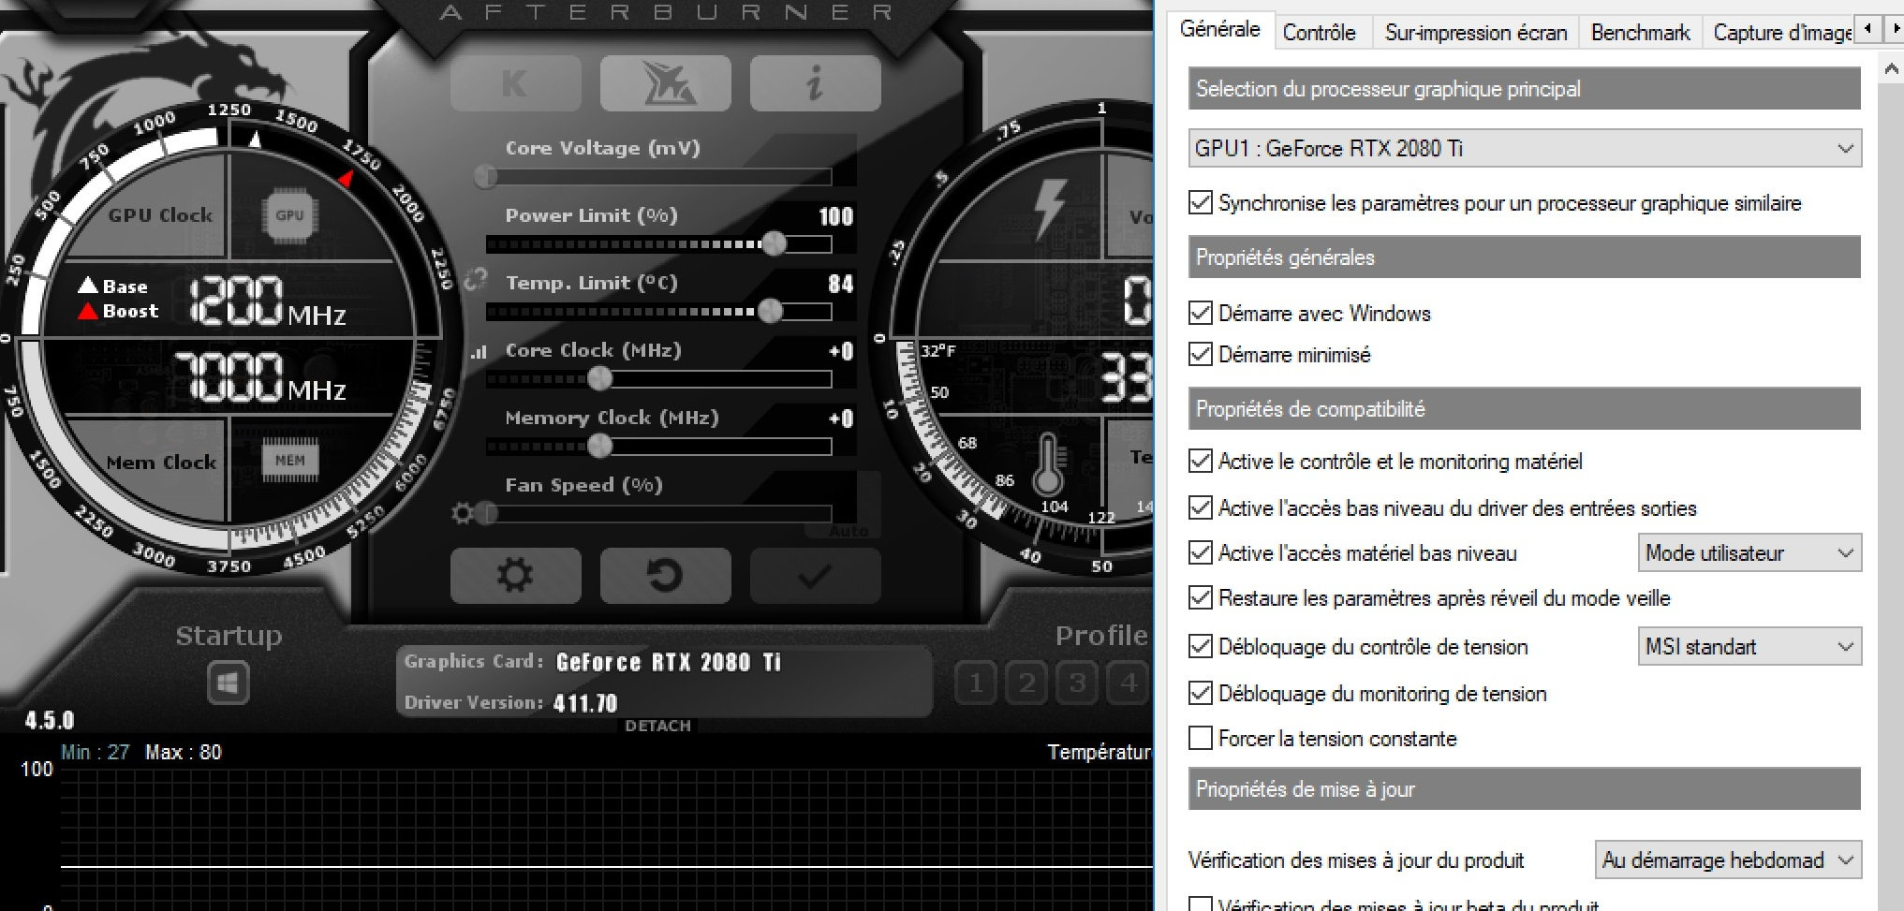Viewport: 1904px width, 911px height.
Task: Toggle Débloquage du contrôle de tension
Action: pyautogui.click(x=1200, y=646)
